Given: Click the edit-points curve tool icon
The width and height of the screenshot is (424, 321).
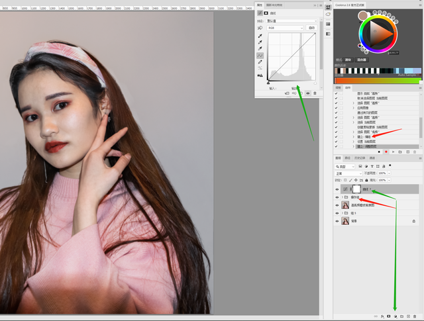Looking at the screenshot, I should click(x=260, y=56).
